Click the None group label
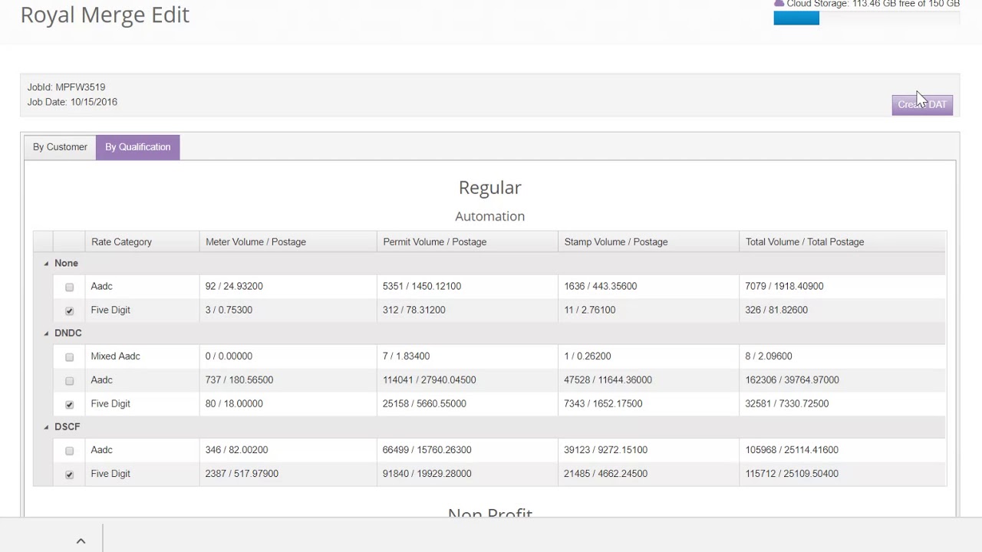This screenshot has height=552, width=982. pyautogui.click(x=66, y=263)
